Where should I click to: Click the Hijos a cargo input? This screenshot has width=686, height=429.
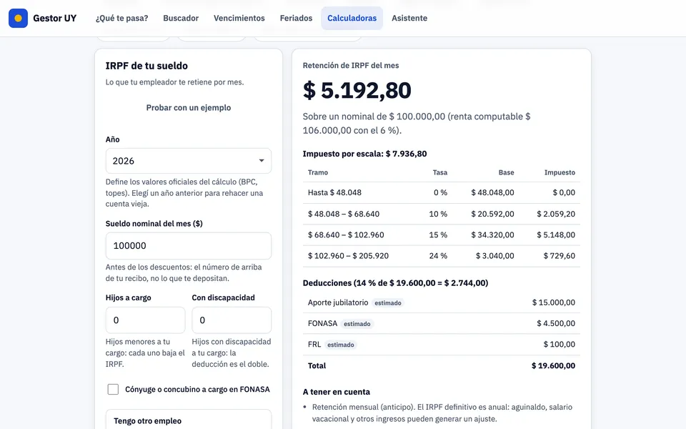click(145, 320)
